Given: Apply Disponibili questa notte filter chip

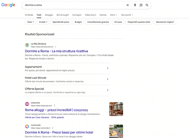Looking at the screenshot, I should coord(139,22).
